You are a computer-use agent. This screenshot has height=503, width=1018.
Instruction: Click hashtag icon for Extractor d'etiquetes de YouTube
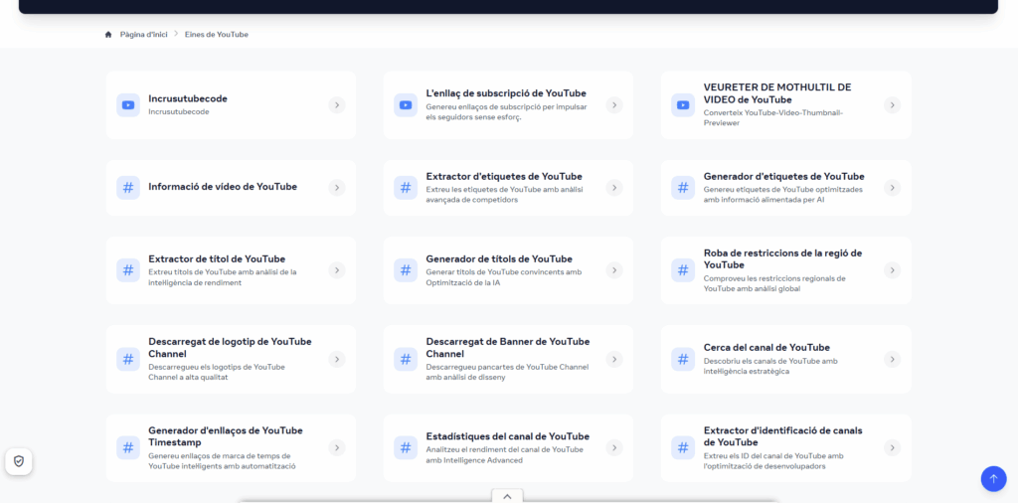[406, 188]
